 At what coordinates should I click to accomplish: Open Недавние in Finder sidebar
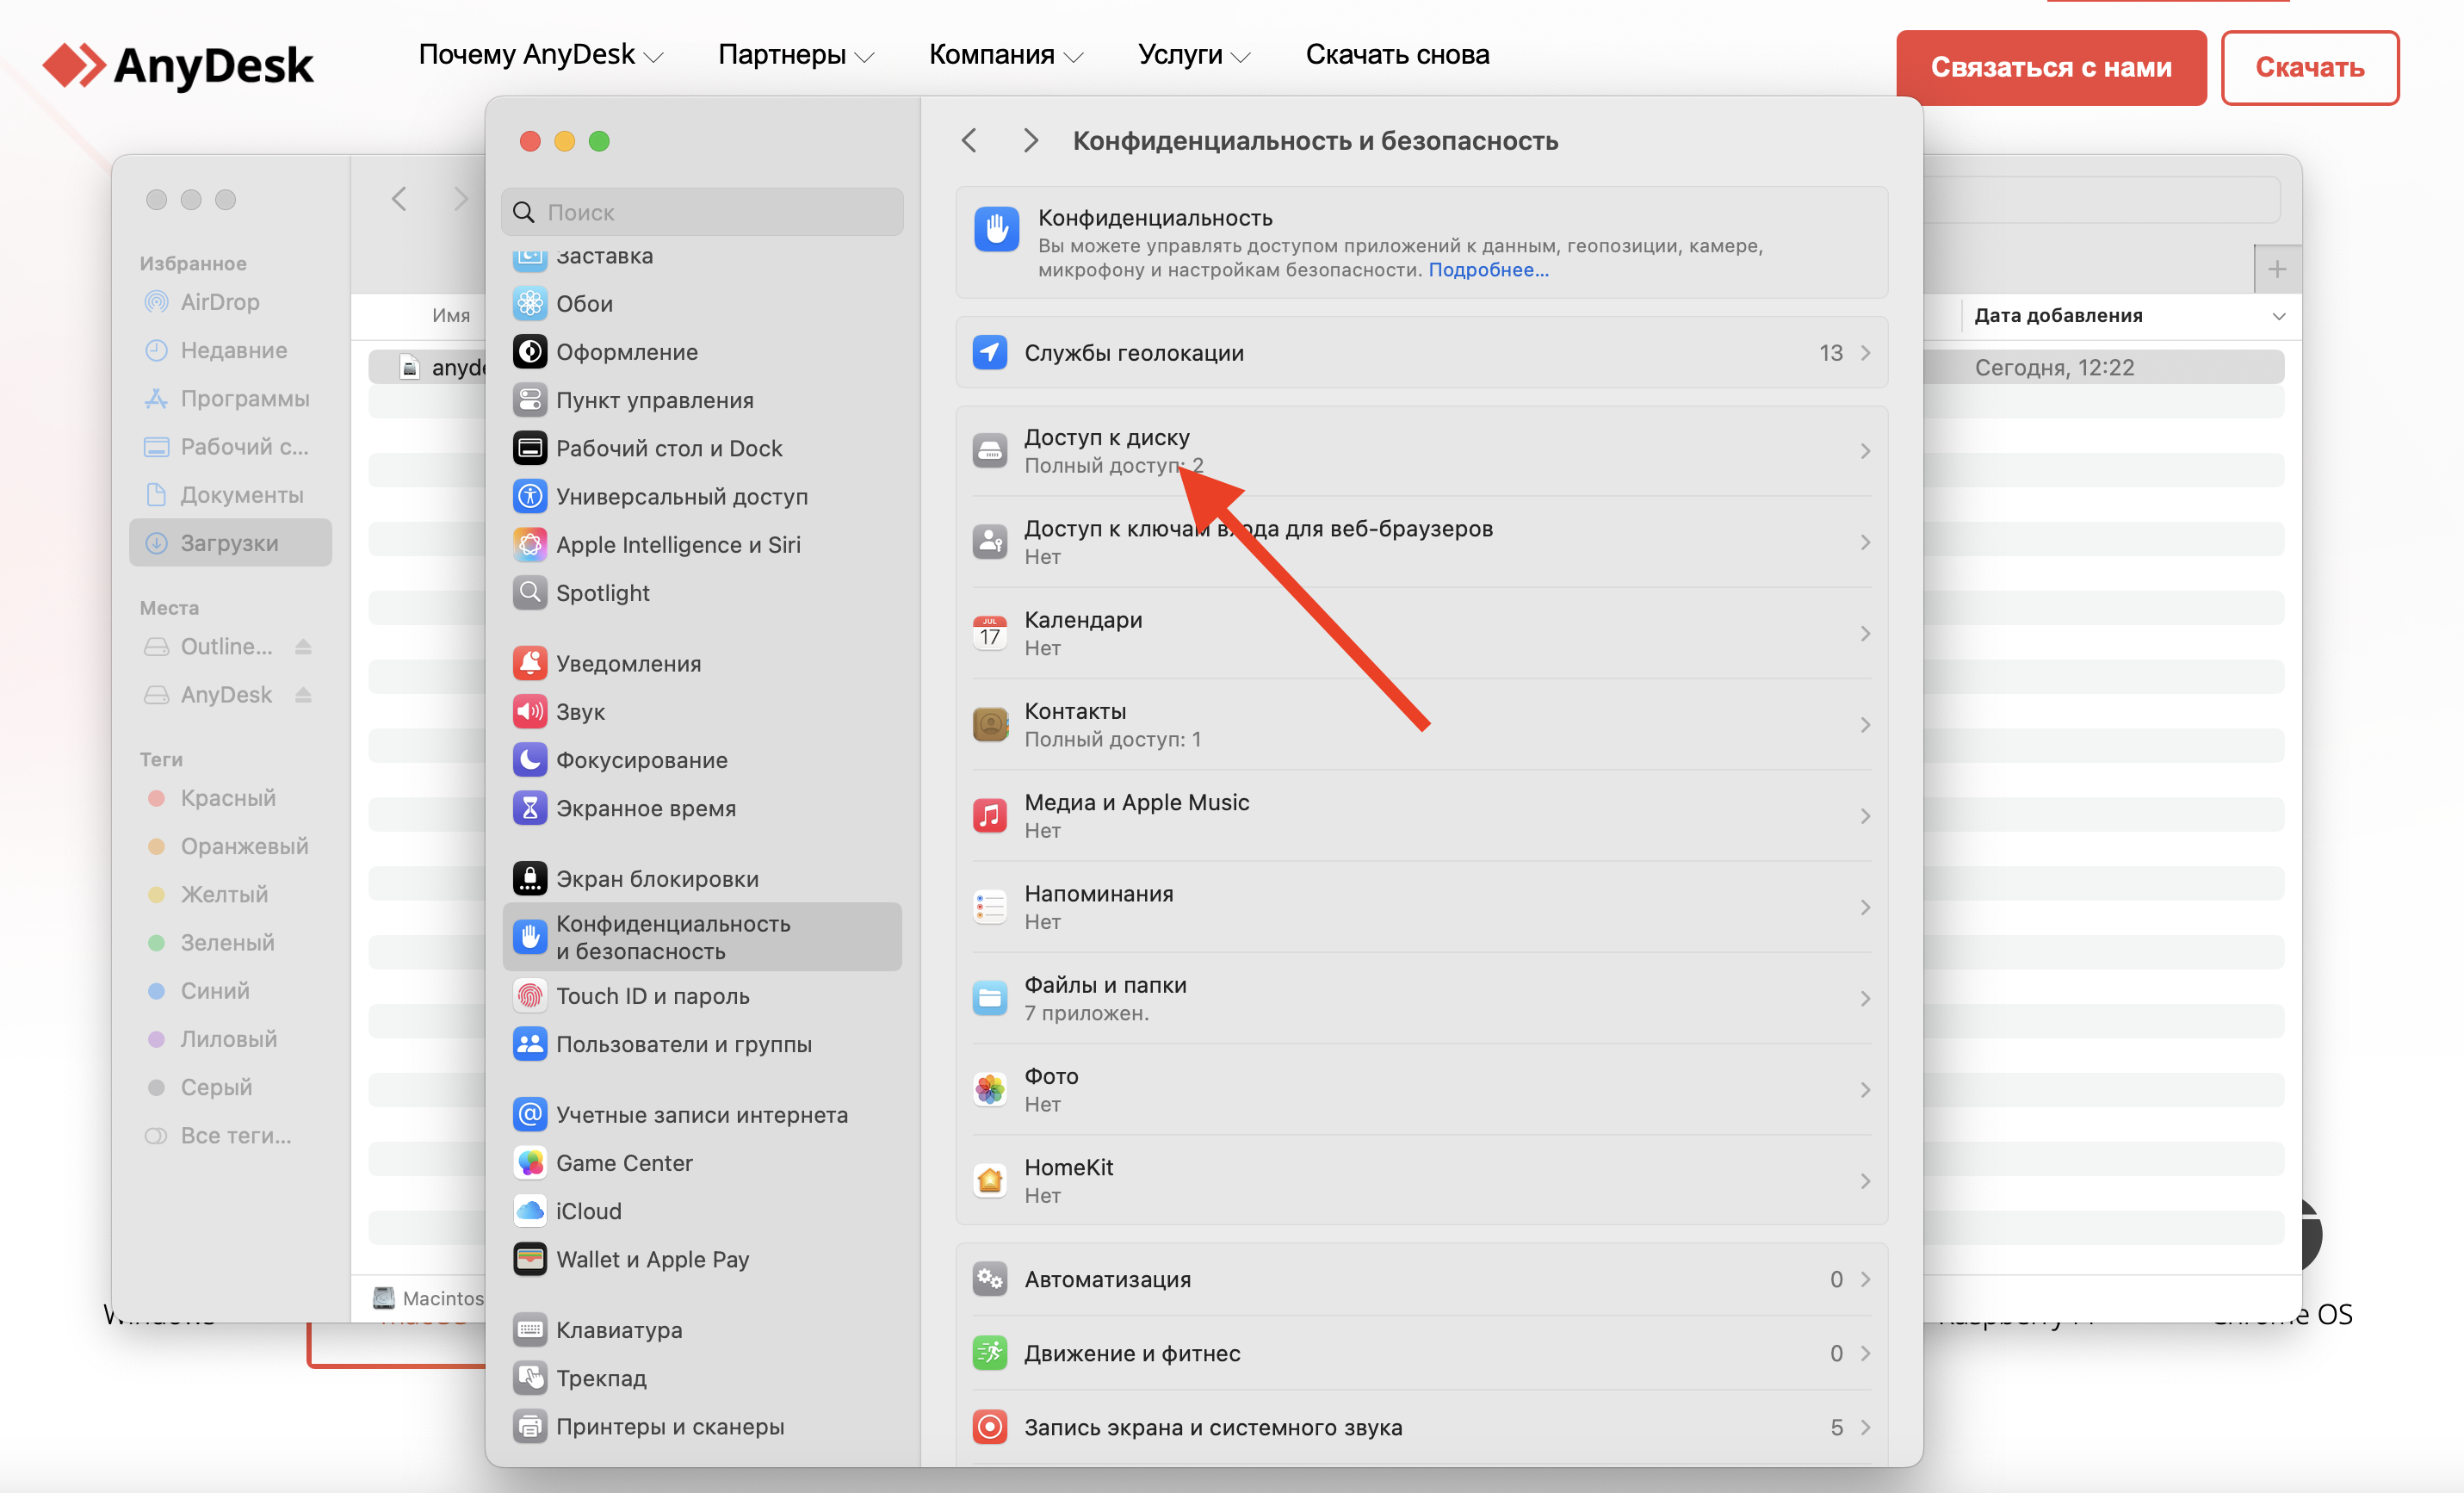231,350
